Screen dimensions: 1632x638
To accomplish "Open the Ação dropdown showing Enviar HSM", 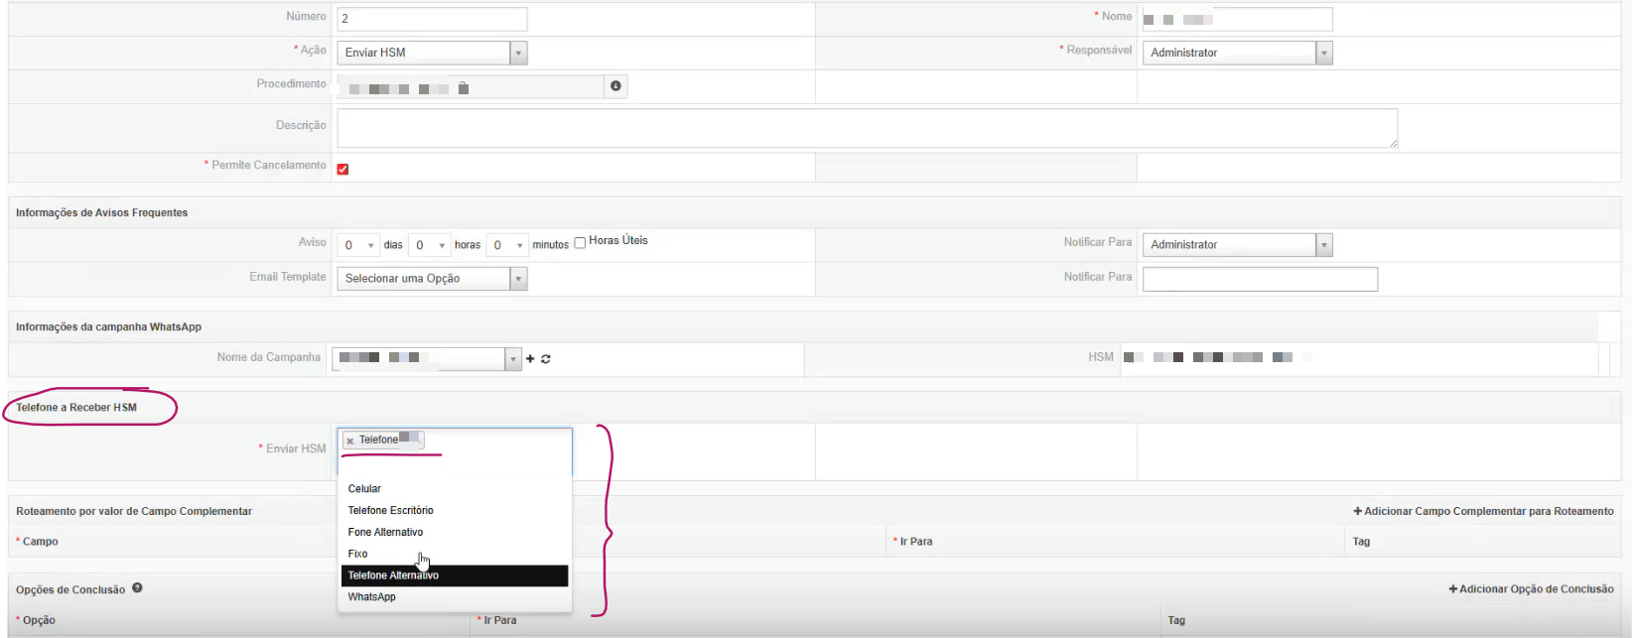I will (x=431, y=53).
